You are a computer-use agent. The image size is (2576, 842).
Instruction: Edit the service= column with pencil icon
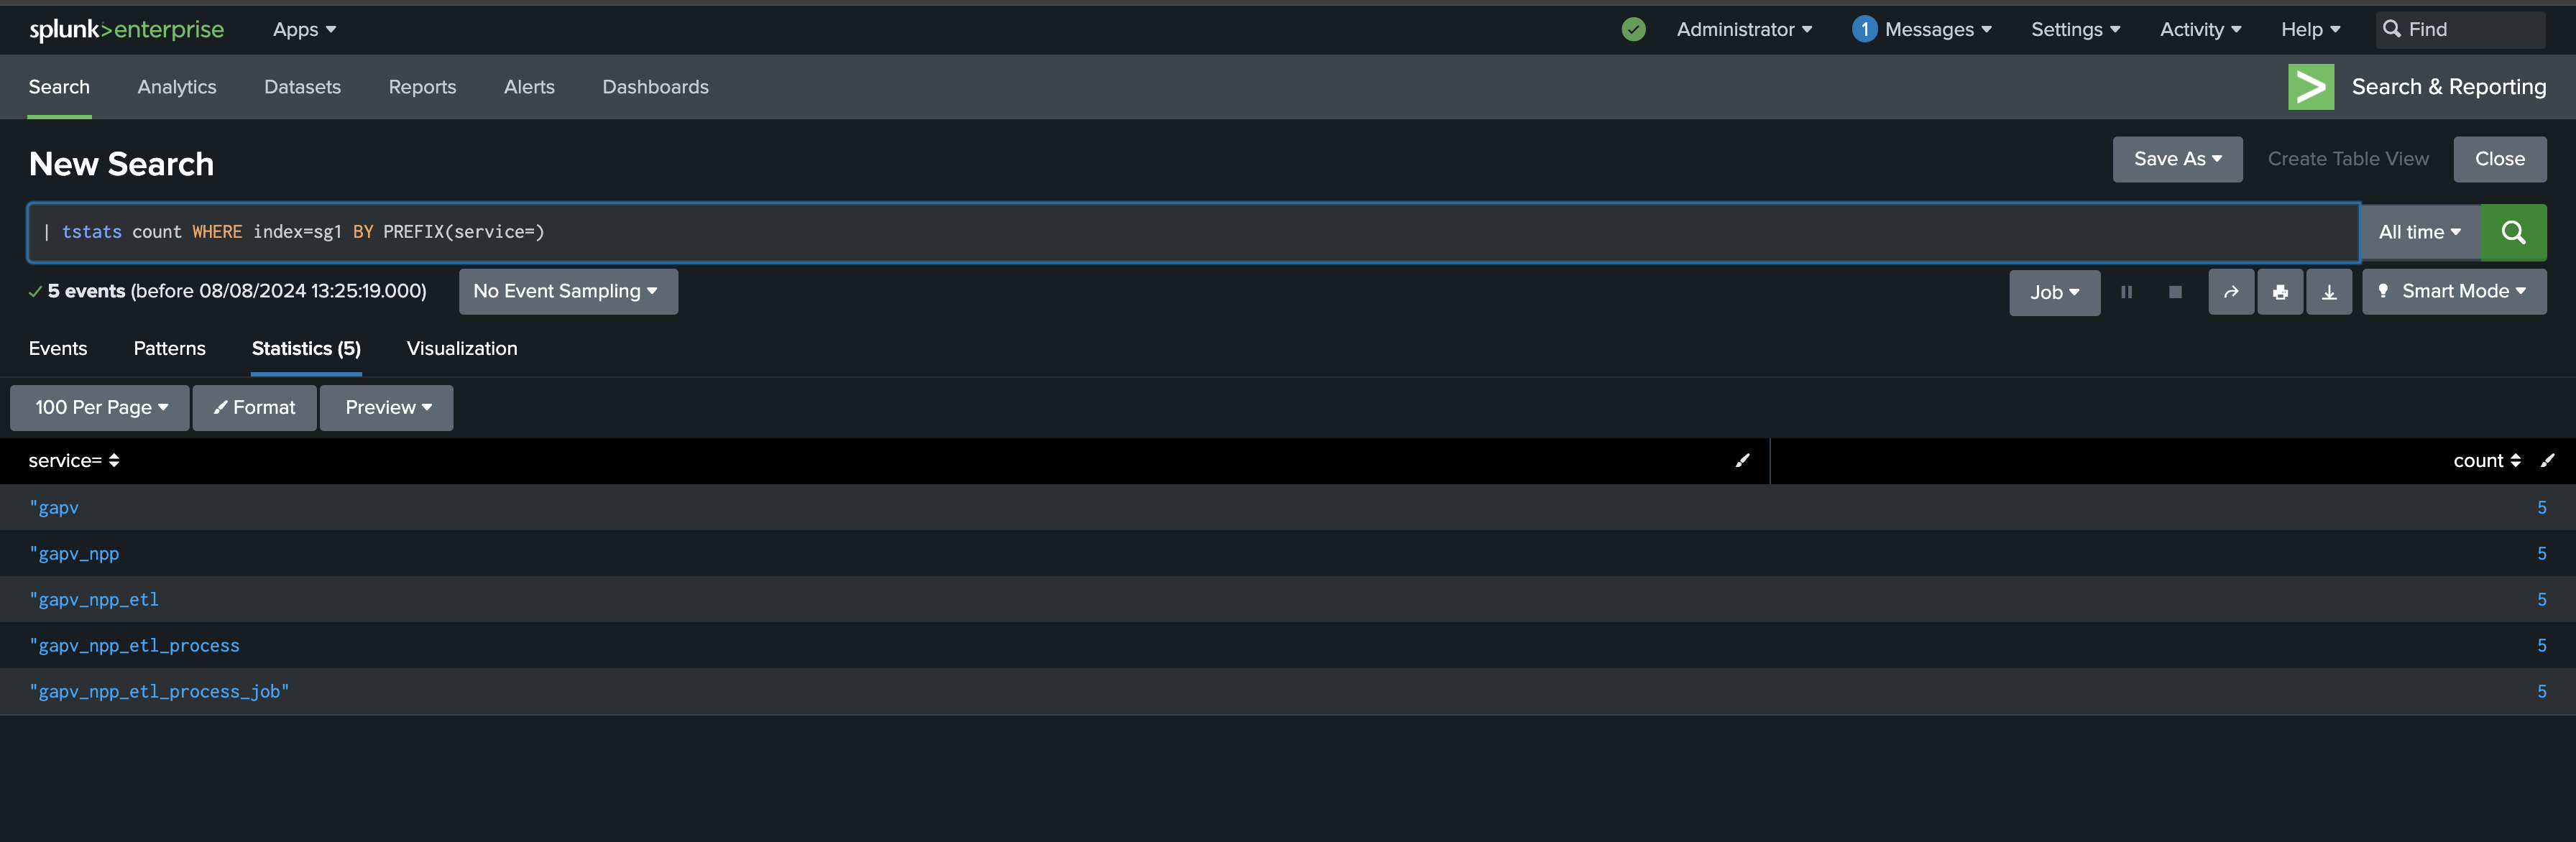pyautogui.click(x=1742, y=461)
